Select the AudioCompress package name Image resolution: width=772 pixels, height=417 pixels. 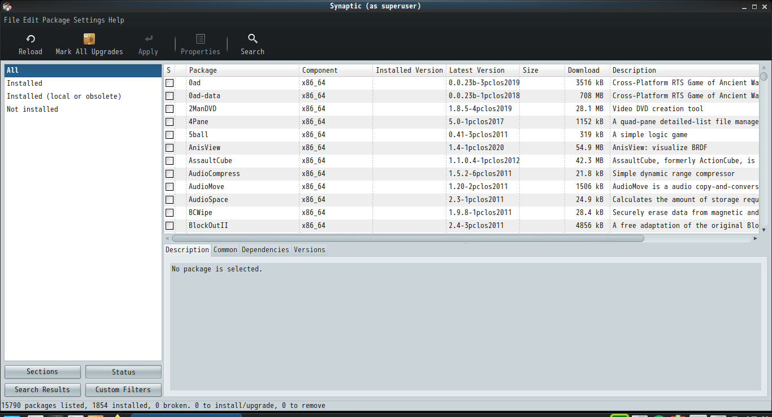pos(214,174)
